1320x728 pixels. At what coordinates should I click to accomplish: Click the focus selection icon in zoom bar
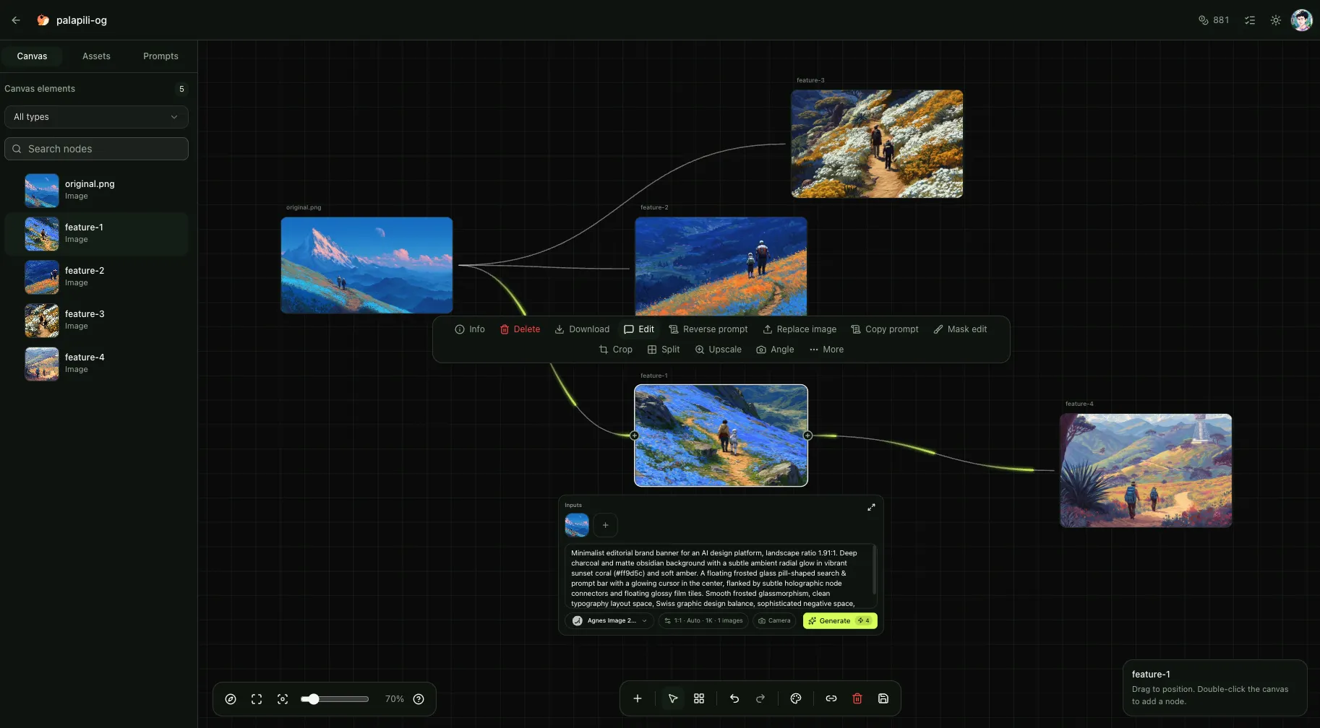click(x=283, y=699)
